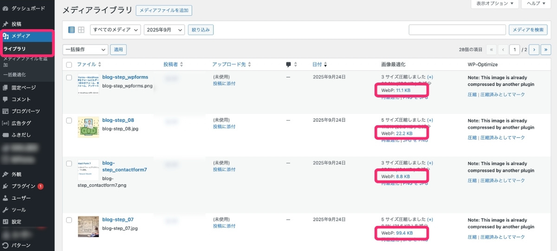
Task: Open the 一括操作 bulk action dropdown
Action: (85, 49)
